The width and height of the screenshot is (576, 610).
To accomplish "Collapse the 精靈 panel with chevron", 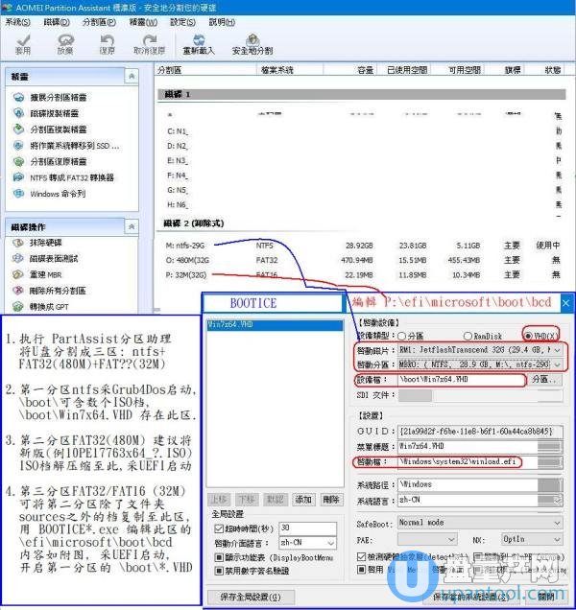I will [x=131, y=76].
